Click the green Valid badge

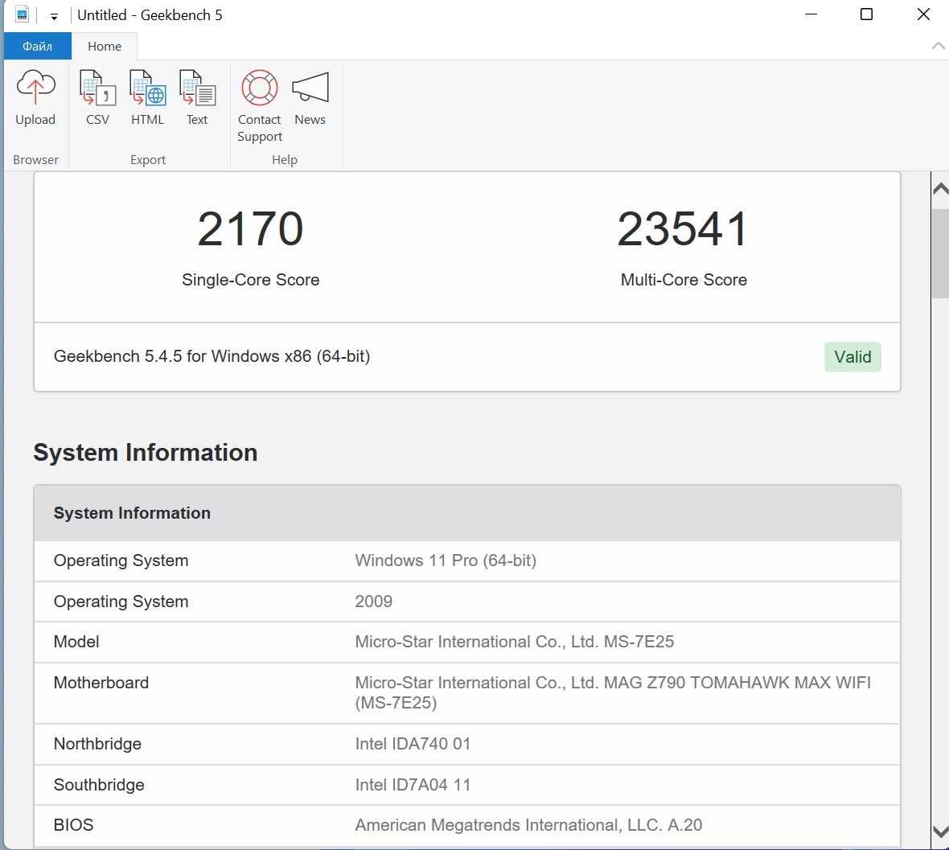coord(852,357)
